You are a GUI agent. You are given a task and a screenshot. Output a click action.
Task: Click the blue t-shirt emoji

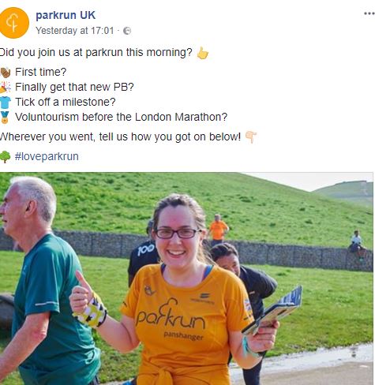(x=6, y=103)
